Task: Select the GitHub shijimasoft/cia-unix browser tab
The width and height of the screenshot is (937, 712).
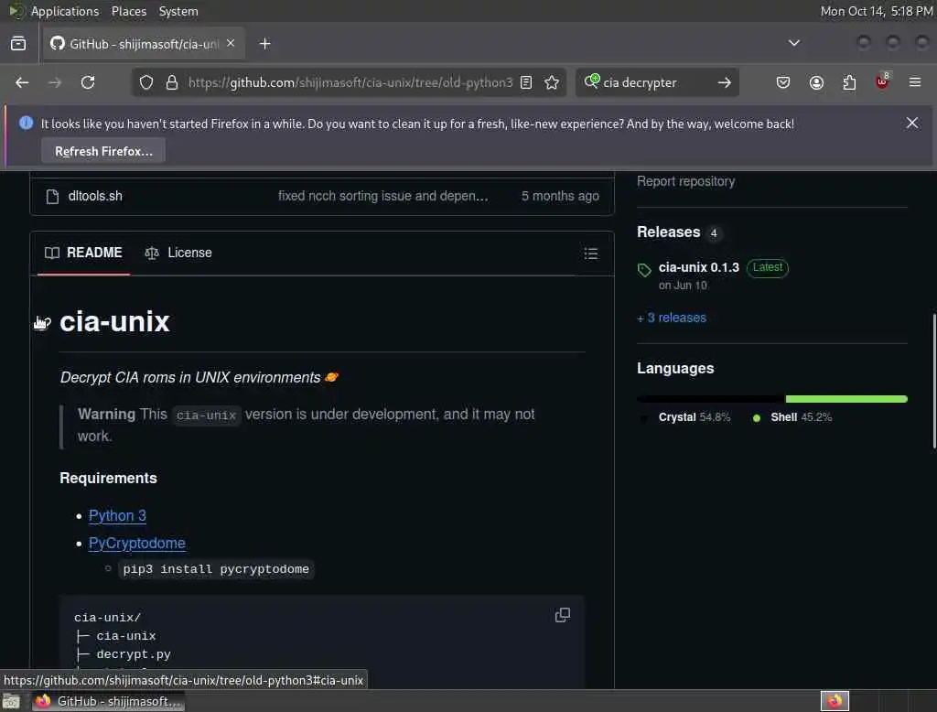Action: pyautogui.click(x=144, y=44)
